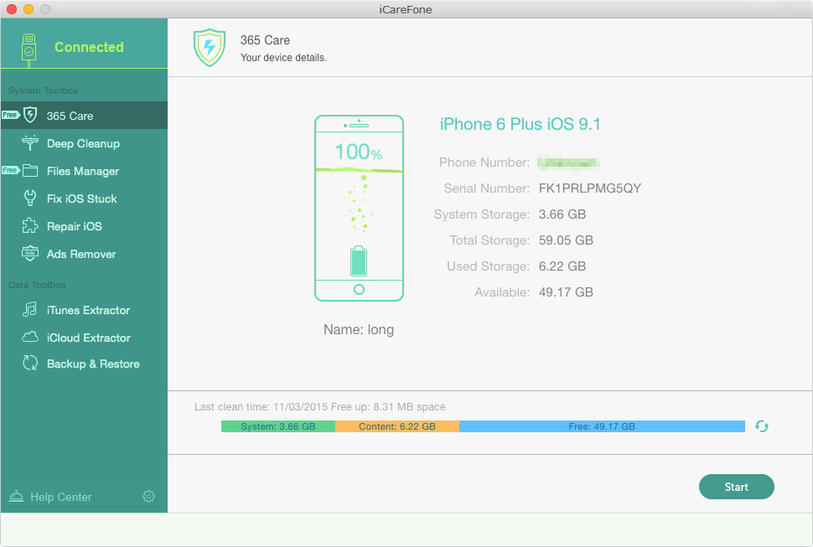Click the Used Storage value 6.22 GB
Screen dimensions: 813x547
click(x=562, y=266)
